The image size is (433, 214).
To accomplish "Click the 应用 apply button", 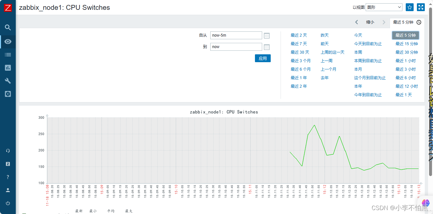I will [x=263, y=58].
